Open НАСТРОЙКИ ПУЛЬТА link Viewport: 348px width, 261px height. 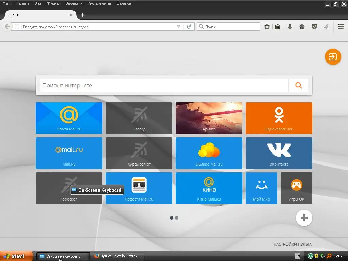293,244
